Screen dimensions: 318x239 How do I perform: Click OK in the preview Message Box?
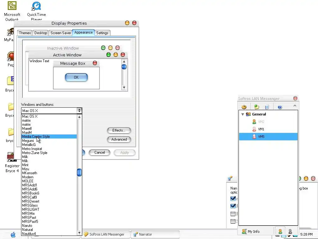76,77
